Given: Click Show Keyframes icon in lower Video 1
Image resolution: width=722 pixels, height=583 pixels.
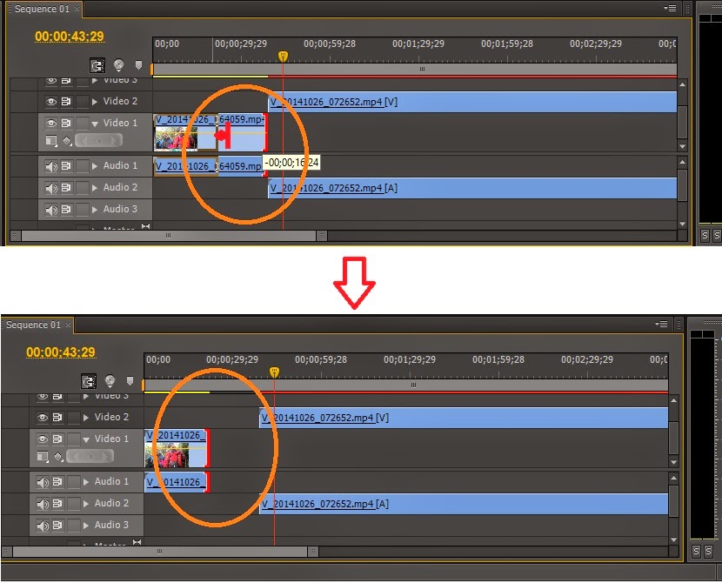Looking at the screenshot, I should coord(57,456).
